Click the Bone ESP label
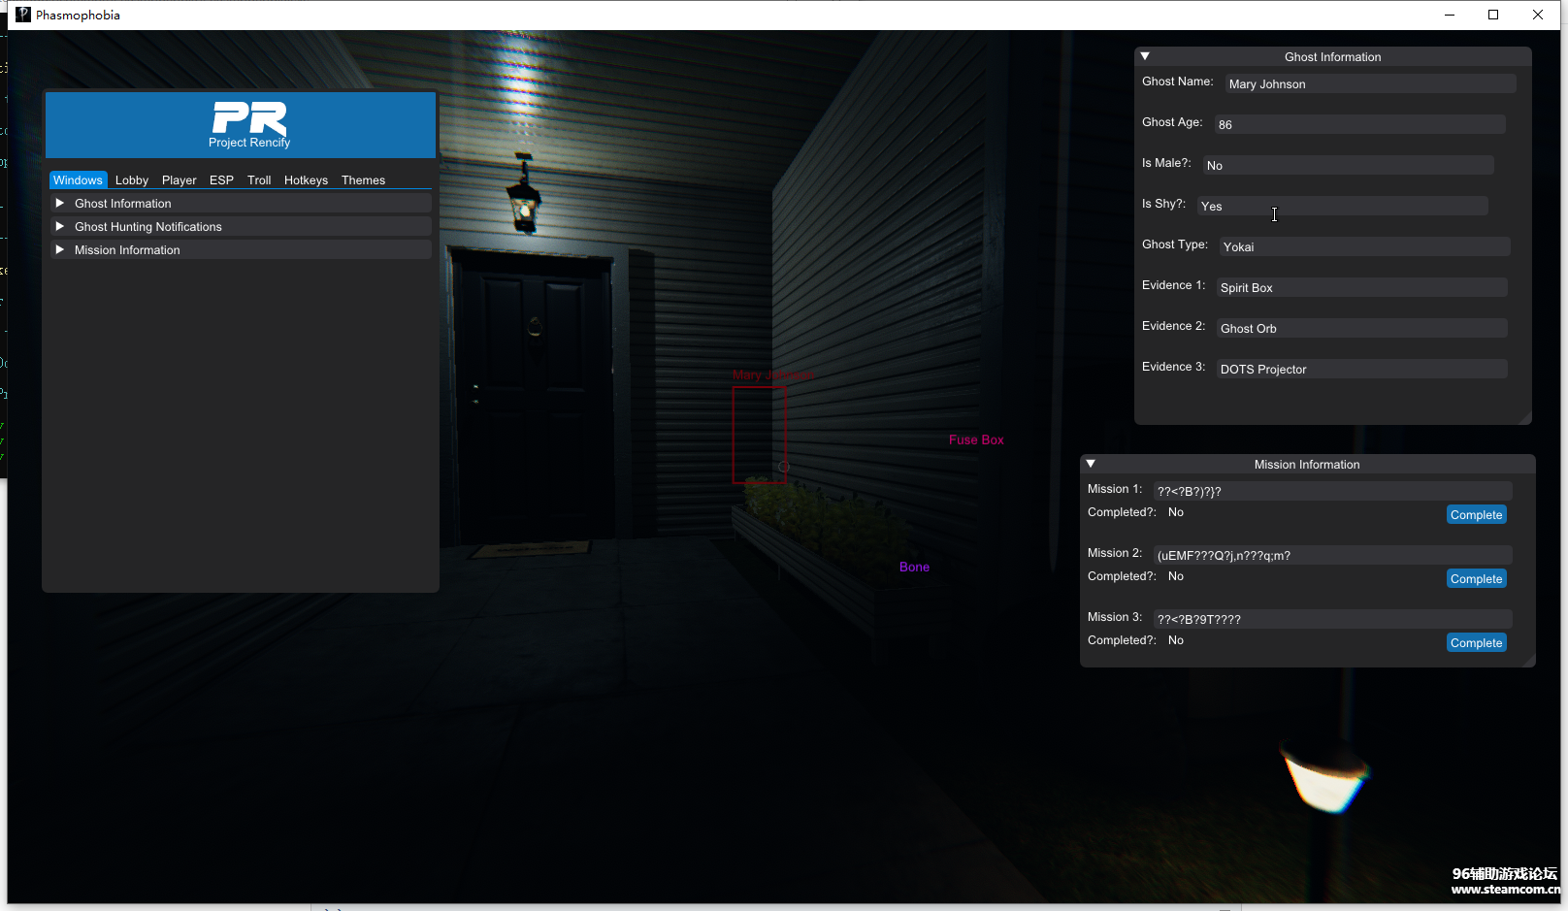Screen dimensions: 1568x911 [914, 568]
